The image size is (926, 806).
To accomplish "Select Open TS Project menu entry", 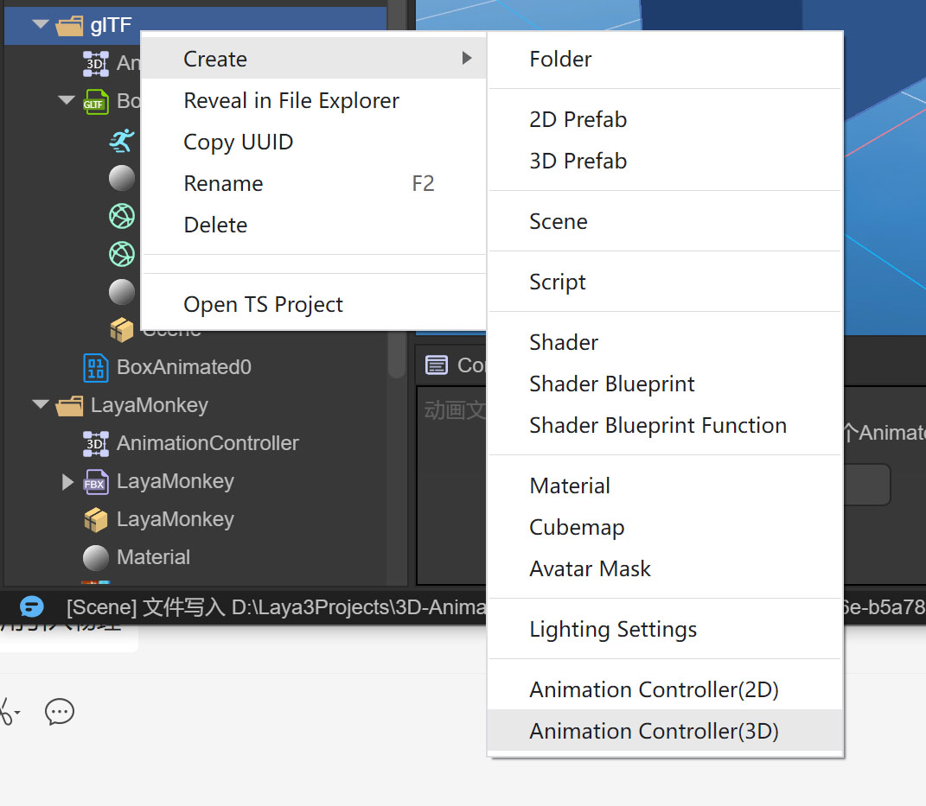I will coord(263,304).
